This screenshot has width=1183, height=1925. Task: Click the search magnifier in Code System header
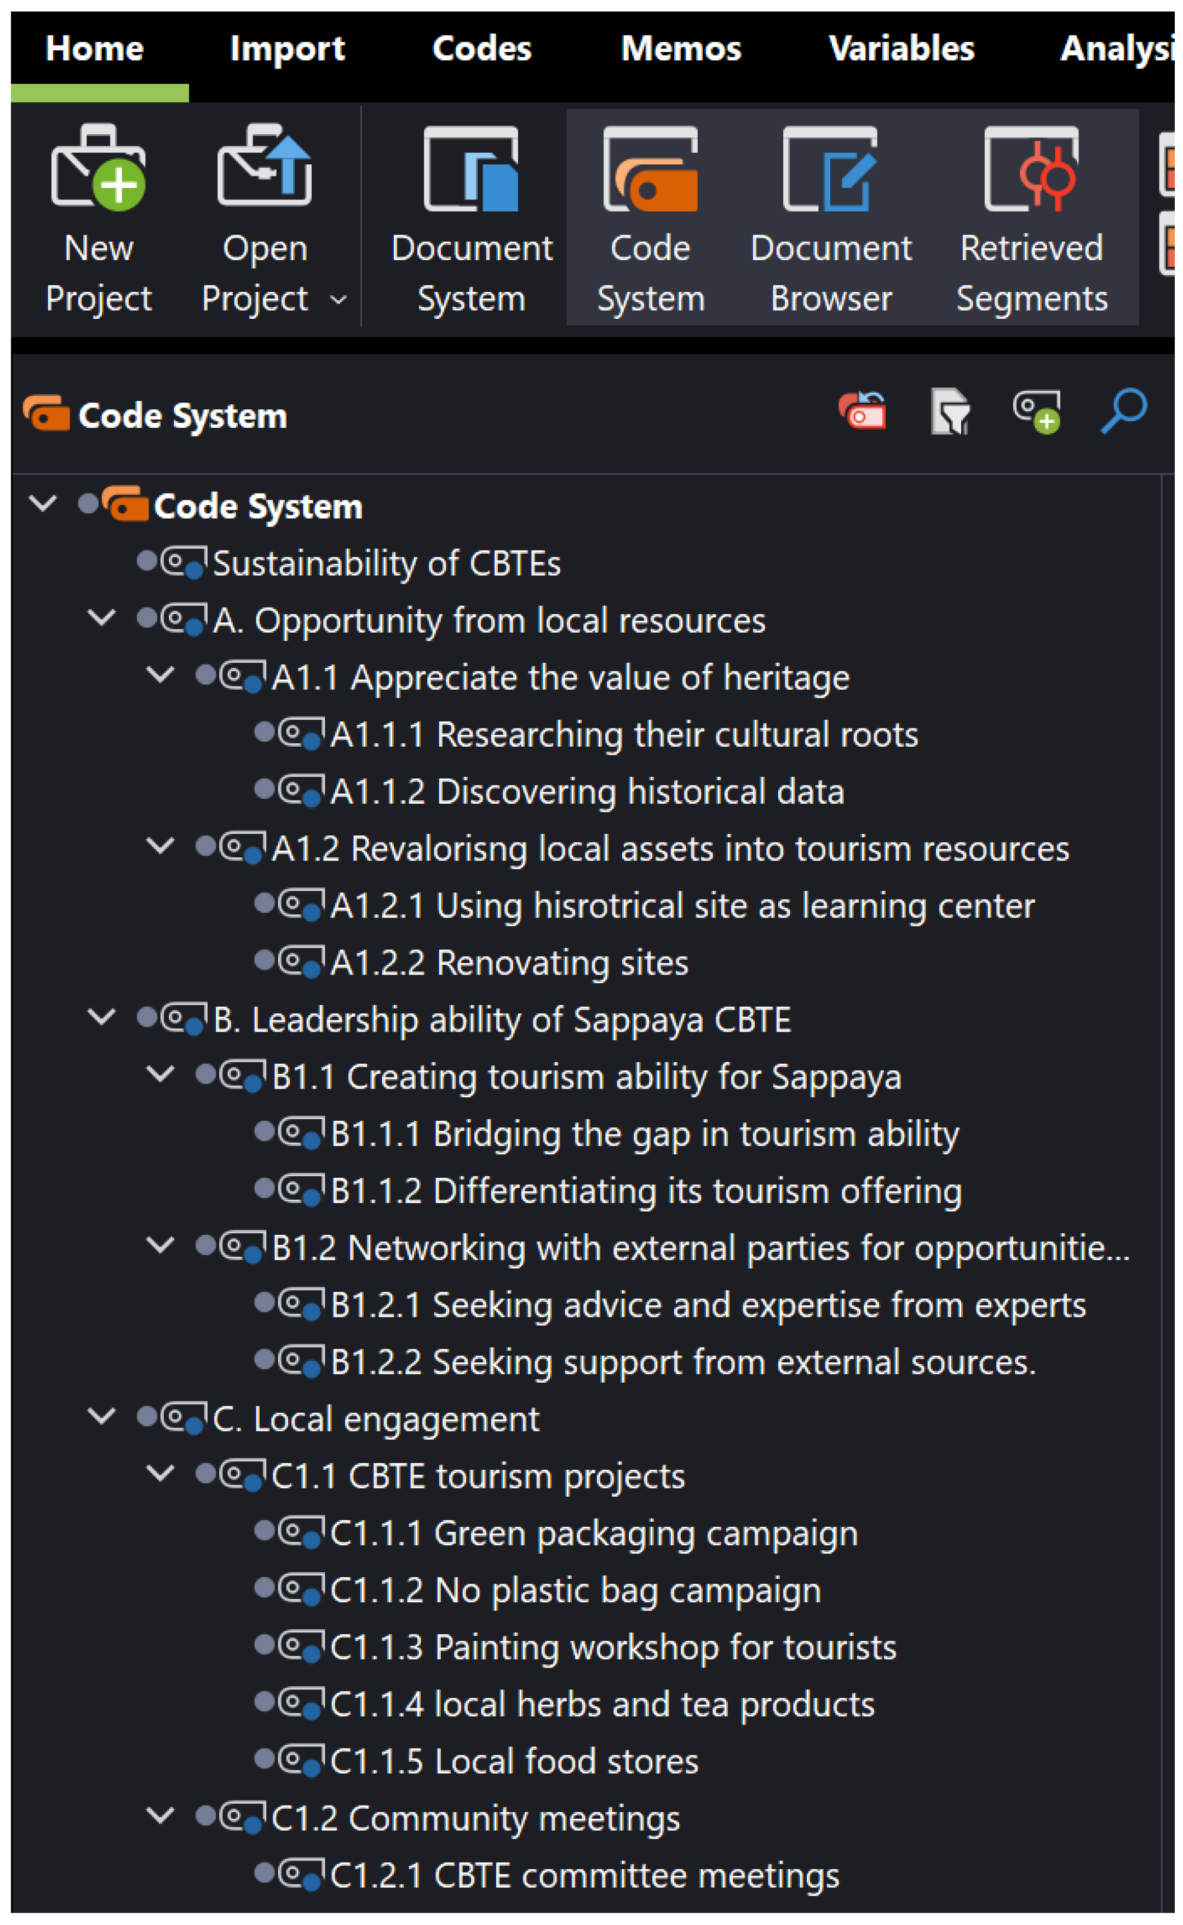1123,411
